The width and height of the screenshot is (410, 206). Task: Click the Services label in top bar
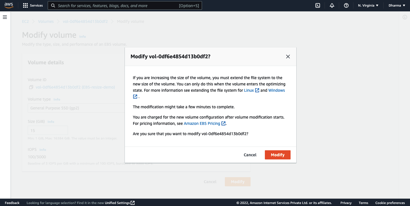36,5
